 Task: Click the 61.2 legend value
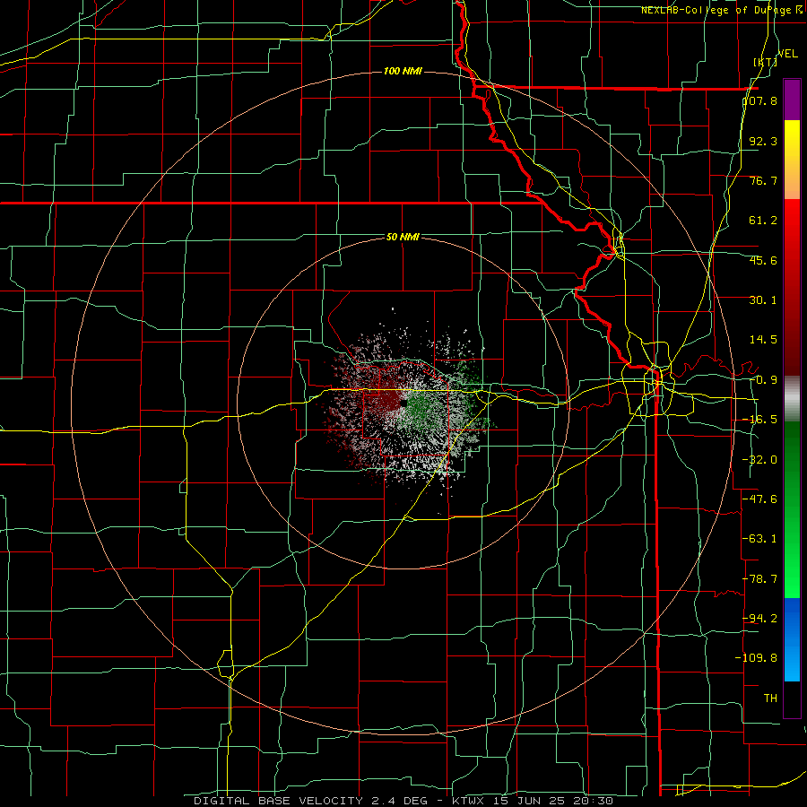[763, 221]
